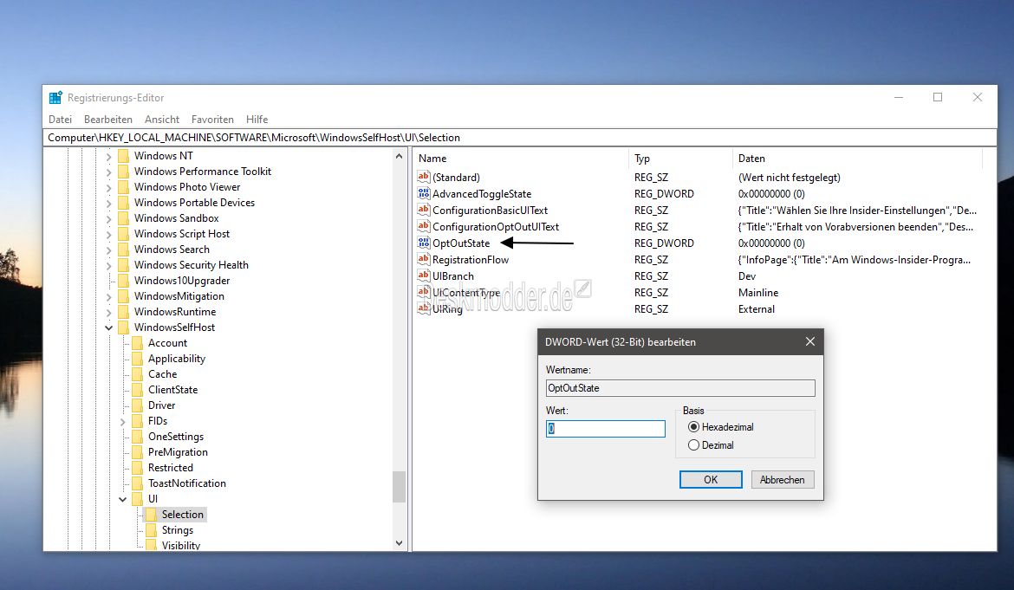The width and height of the screenshot is (1014, 590).
Task: Click the OptOutState DWORD icon
Action: click(424, 243)
